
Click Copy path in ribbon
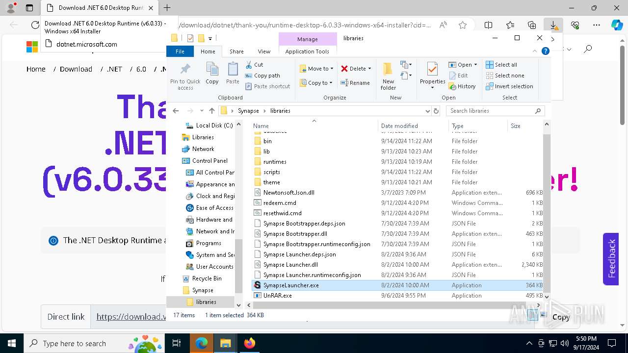(262, 76)
